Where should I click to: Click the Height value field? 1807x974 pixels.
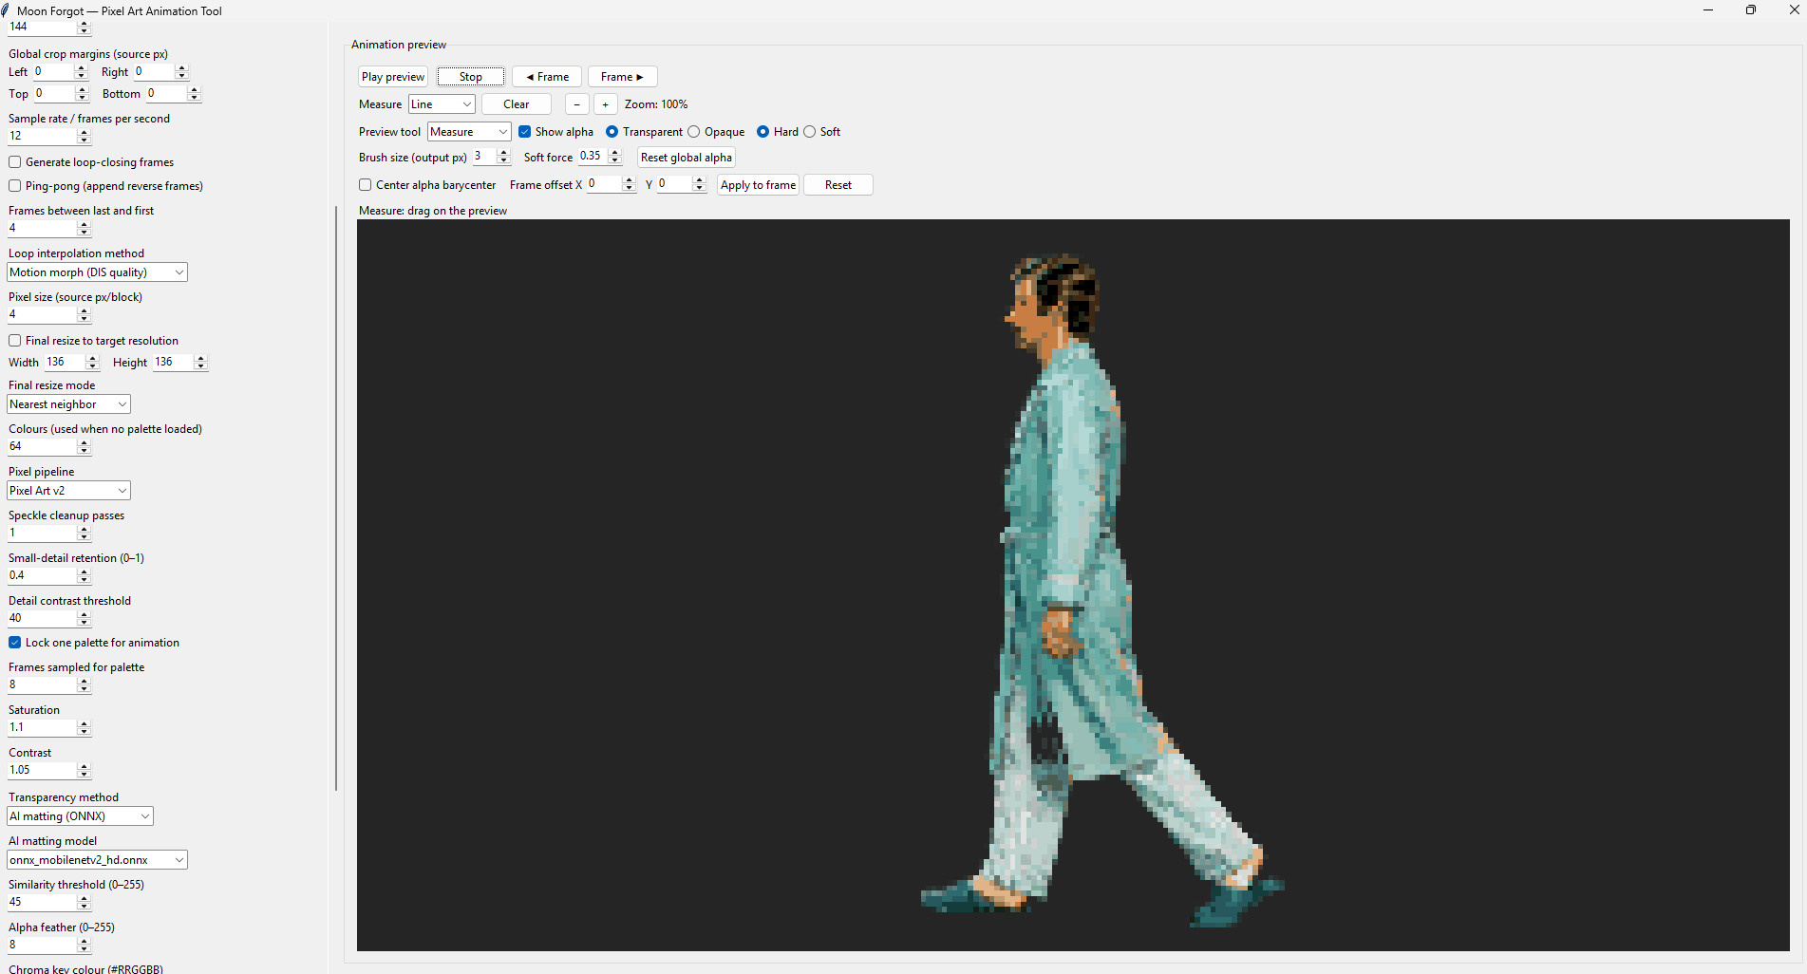tap(173, 362)
